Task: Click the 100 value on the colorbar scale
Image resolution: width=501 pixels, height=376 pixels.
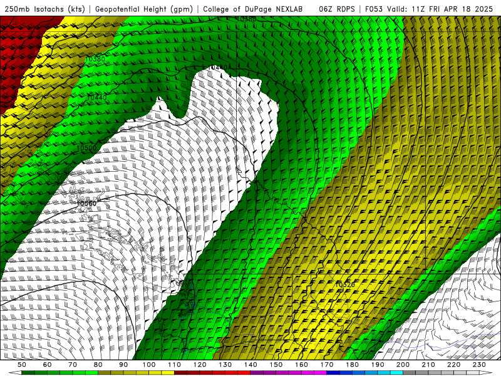Action: click(149, 365)
